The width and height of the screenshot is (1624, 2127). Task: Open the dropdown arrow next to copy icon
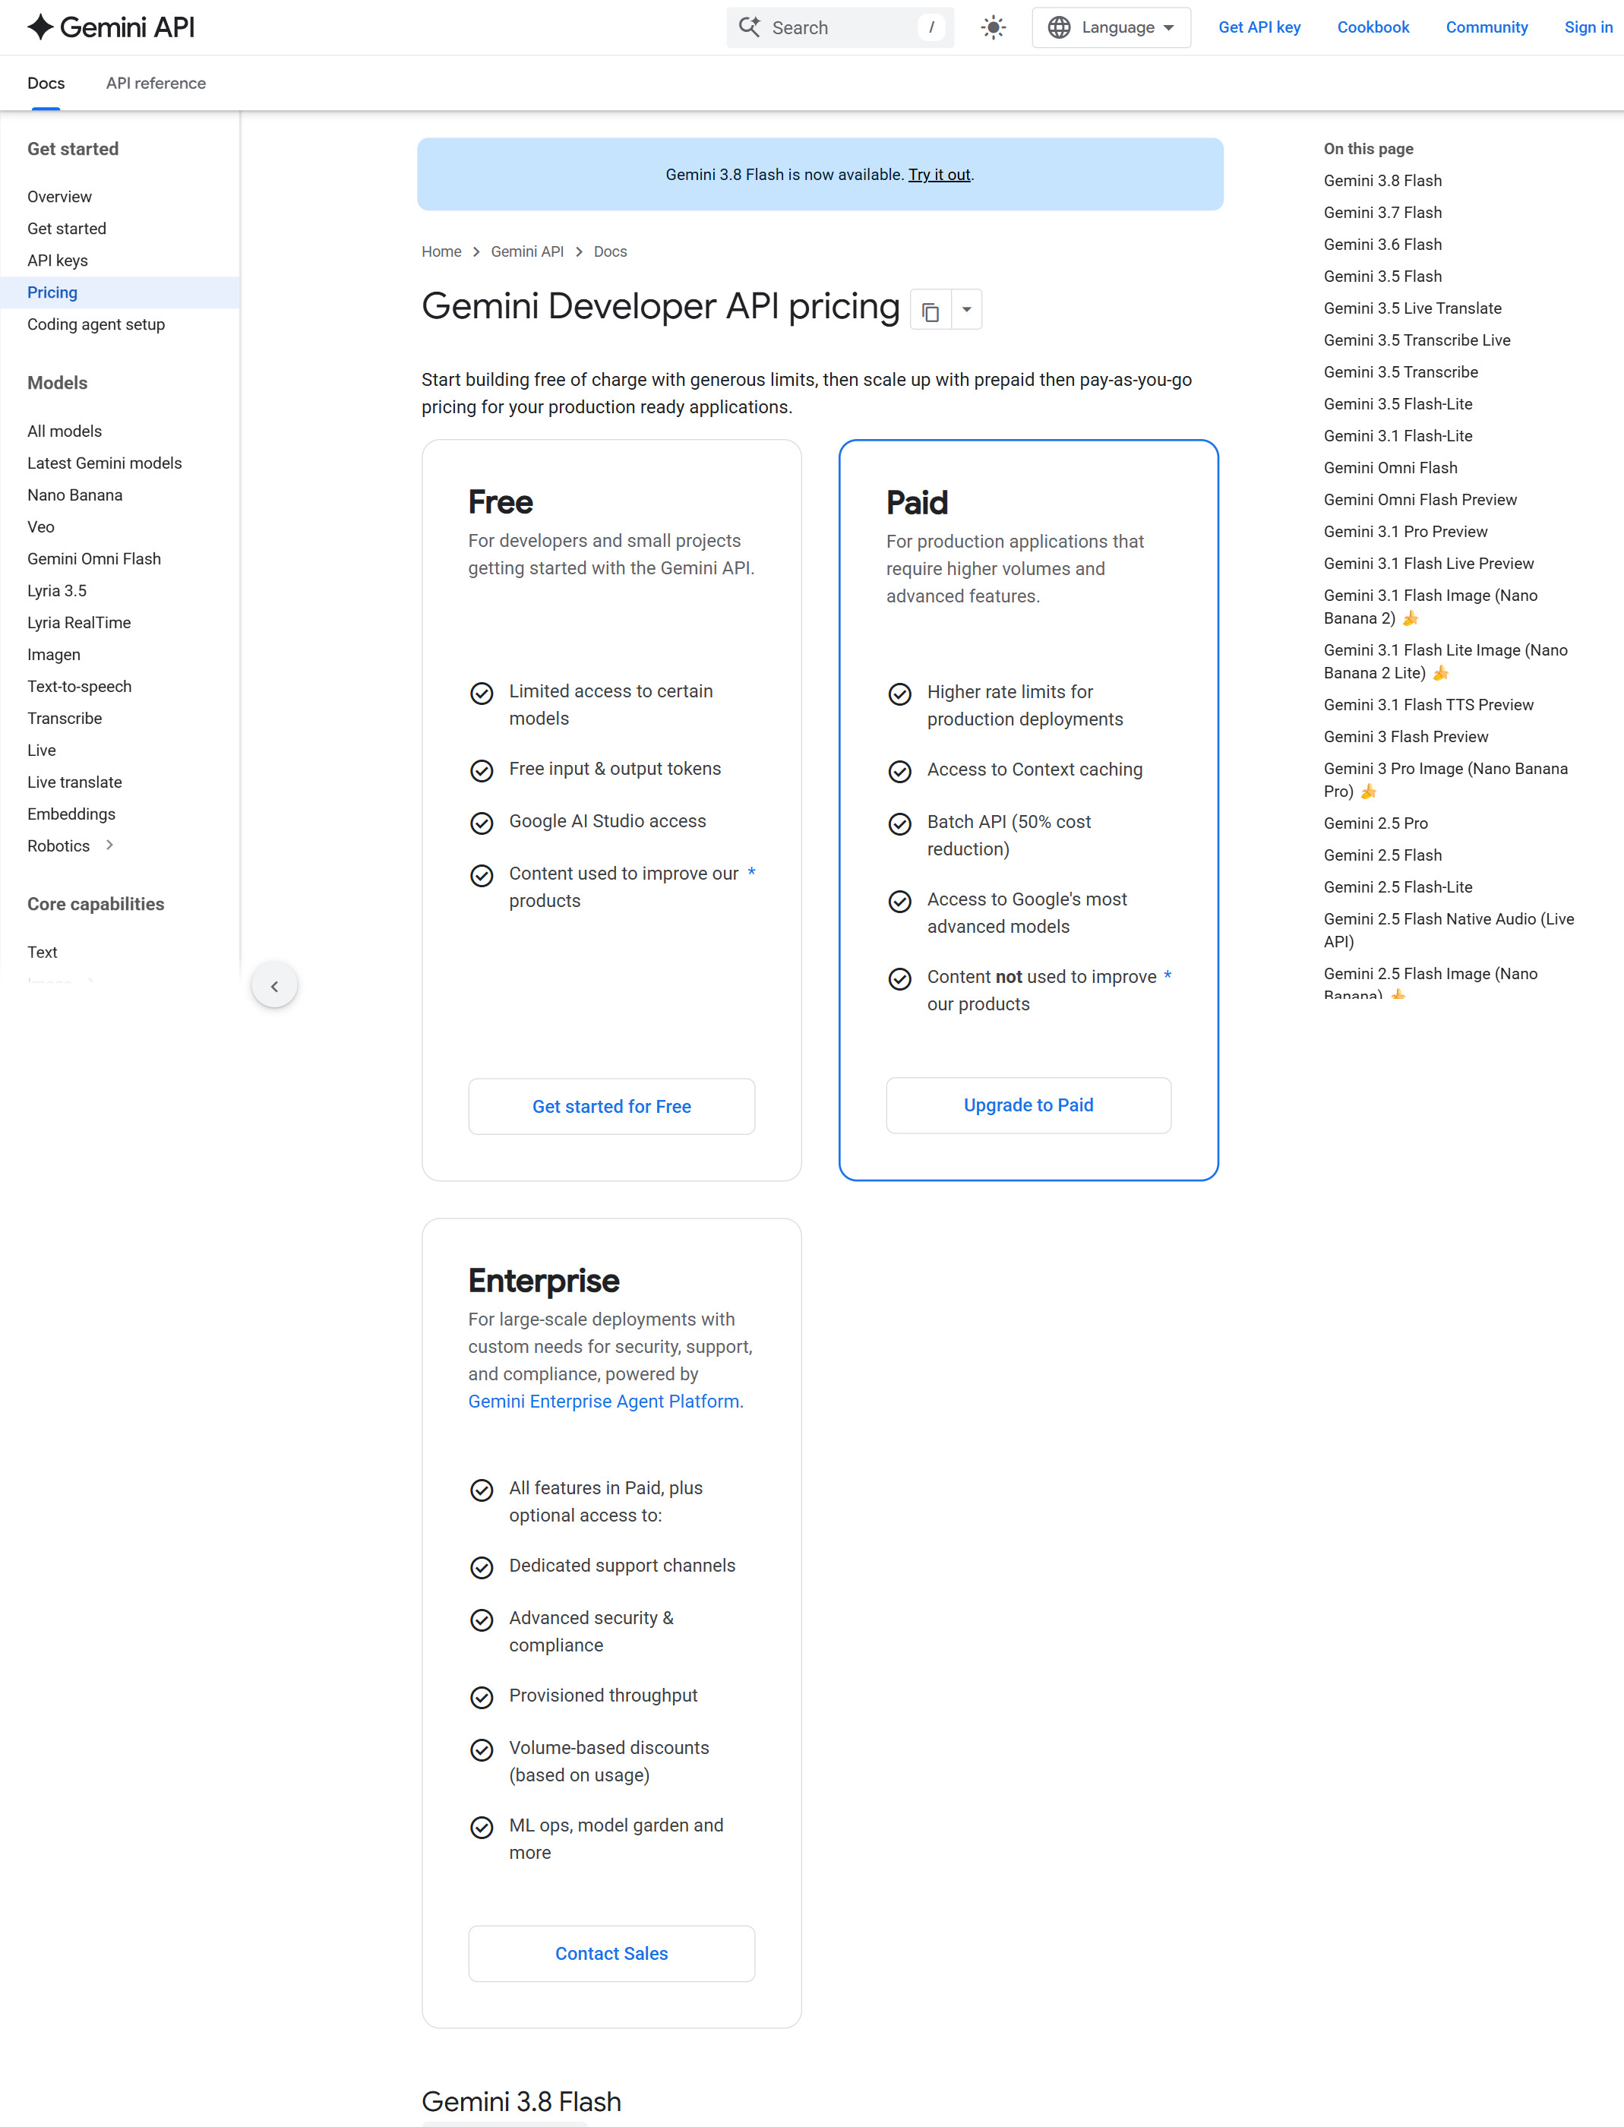click(x=967, y=311)
